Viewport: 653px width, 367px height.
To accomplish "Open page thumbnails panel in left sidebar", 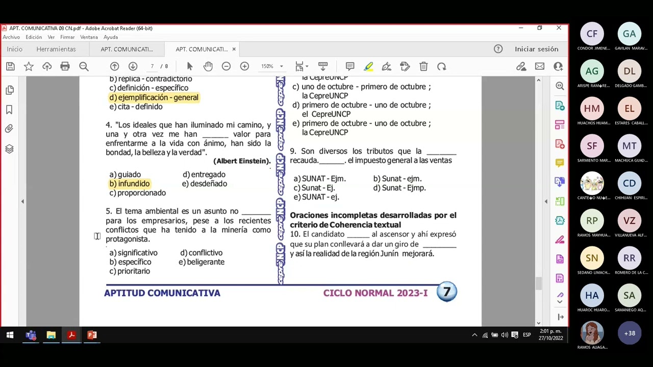I will [9, 90].
